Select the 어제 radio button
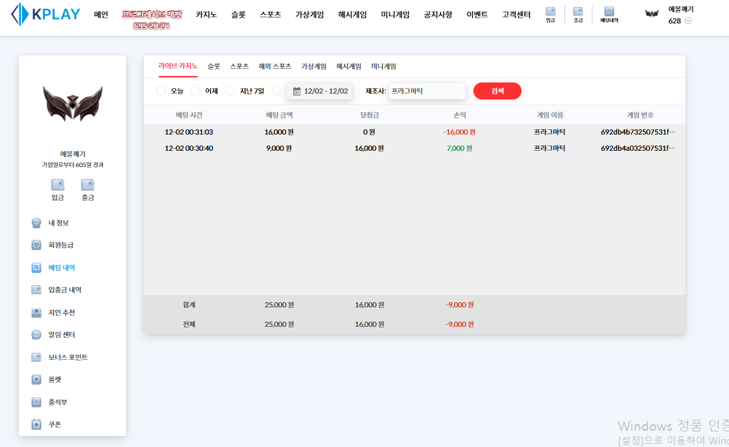The width and height of the screenshot is (729, 447). pyautogui.click(x=196, y=91)
